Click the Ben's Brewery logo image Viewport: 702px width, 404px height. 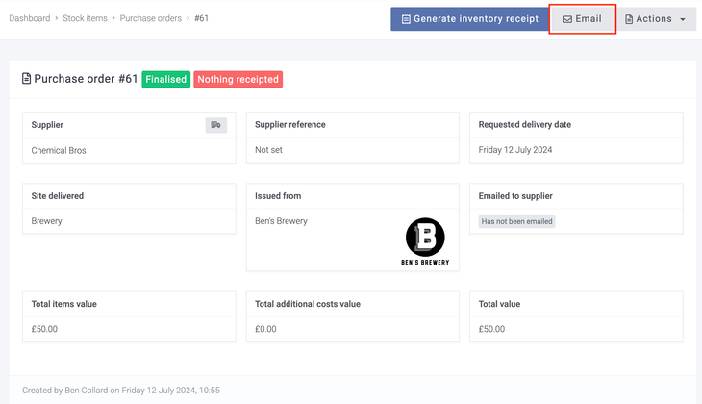425,241
